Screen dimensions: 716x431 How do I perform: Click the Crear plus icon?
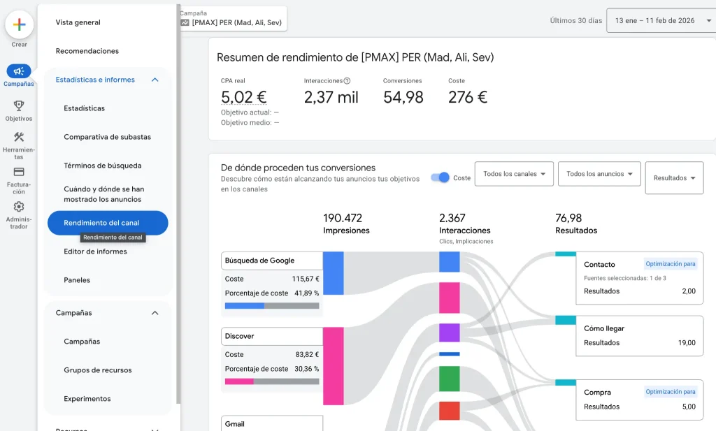coord(19,24)
